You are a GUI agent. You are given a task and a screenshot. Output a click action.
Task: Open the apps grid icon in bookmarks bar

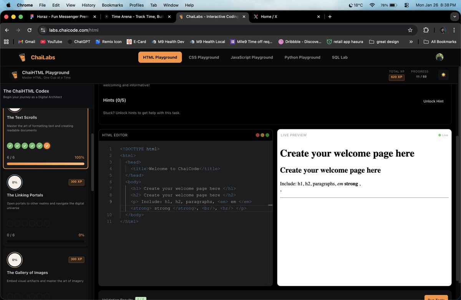[6, 42]
